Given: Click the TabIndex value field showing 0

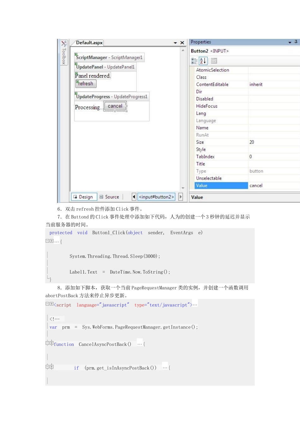Looking at the screenshot, I should pos(274,157).
